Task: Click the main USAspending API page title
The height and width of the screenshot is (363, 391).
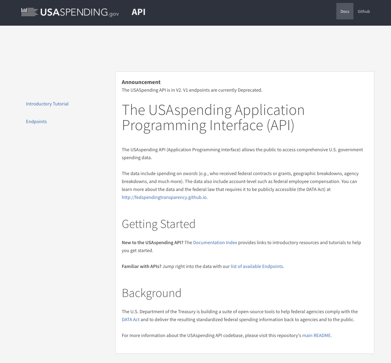Action: tap(213, 118)
